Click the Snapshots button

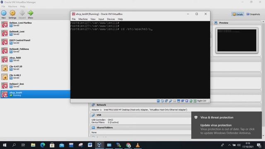click(253, 14)
